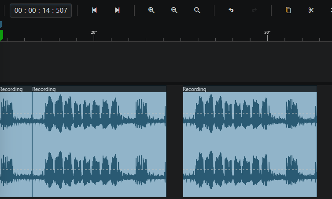Click the 20" mark on the timeline ruler
The width and height of the screenshot is (332, 199).
click(x=94, y=33)
